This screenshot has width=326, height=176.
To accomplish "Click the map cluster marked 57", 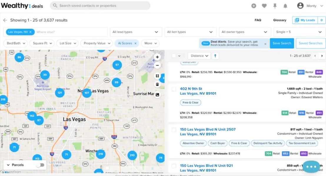I will (x=117, y=65).
